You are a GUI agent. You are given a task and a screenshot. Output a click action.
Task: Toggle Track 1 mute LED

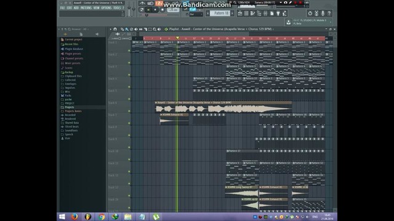click(129, 50)
